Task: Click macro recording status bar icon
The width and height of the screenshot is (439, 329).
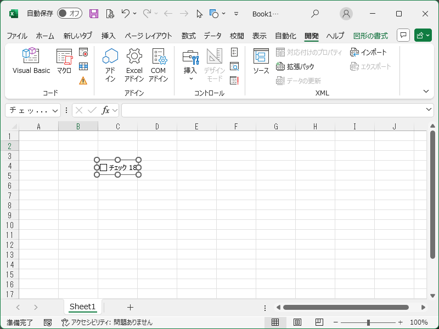Action: pos(48,322)
